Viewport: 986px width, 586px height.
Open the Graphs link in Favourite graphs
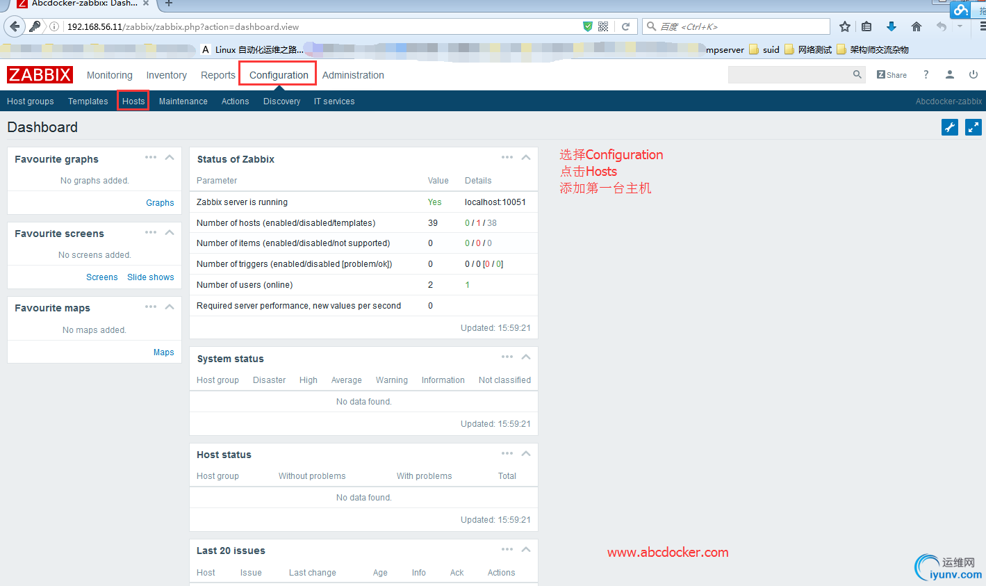160,203
